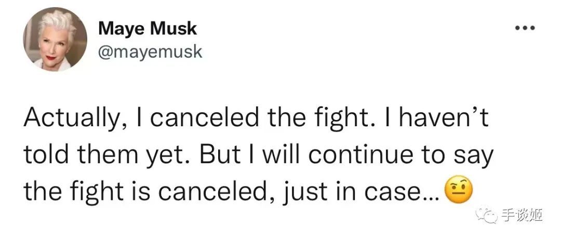Image resolution: width=561 pixels, height=240 pixels.
Task: Open the three-dot more options menu
Action: (x=525, y=28)
